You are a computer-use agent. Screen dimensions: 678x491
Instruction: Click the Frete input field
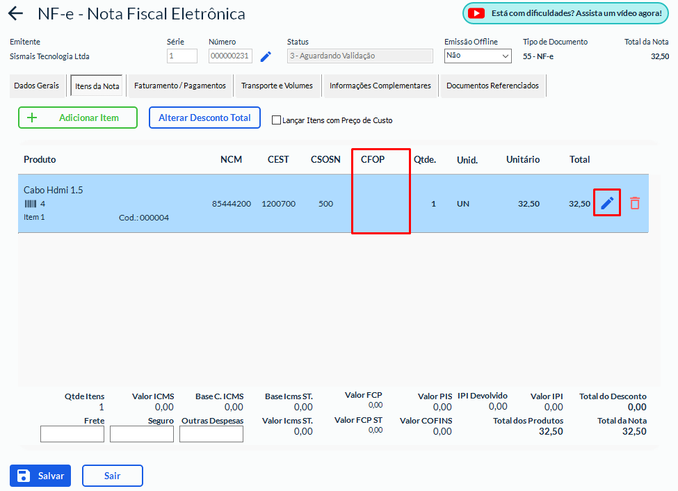72,434
